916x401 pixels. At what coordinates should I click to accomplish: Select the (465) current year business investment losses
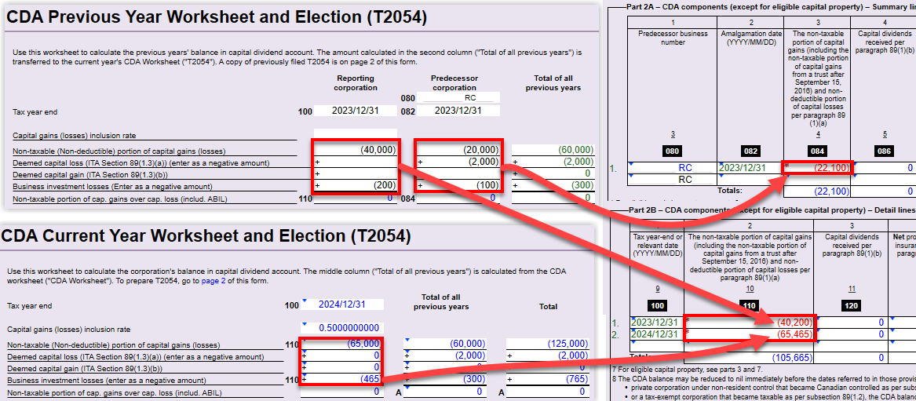click(341, 379)
